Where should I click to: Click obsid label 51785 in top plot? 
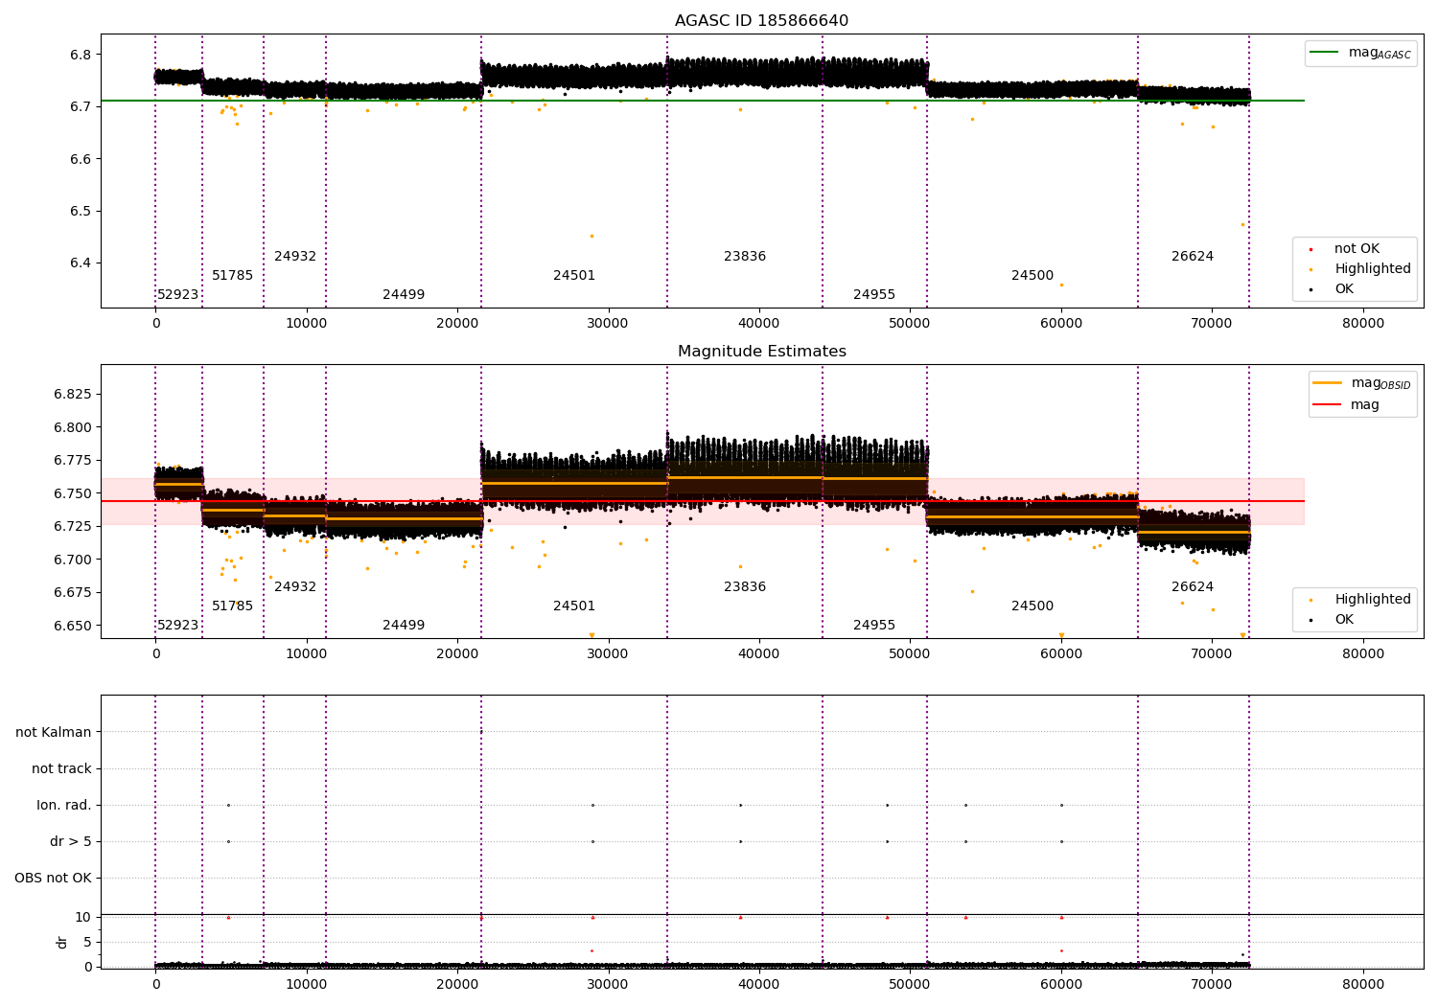(233, 275)
